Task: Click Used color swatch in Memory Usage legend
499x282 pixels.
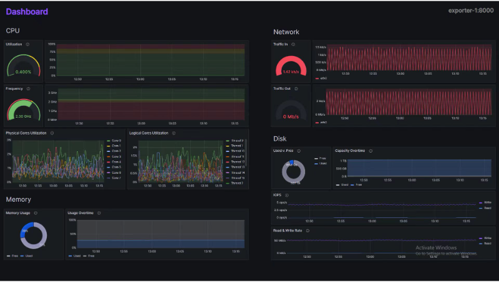Action: point(22,256)
